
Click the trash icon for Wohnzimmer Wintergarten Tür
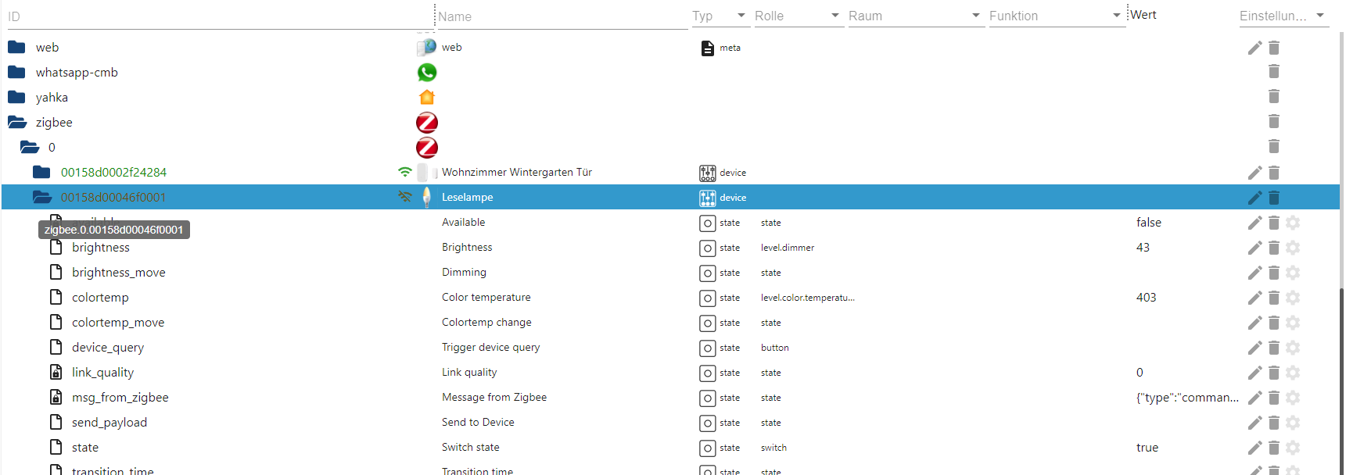click(1273, 173)
